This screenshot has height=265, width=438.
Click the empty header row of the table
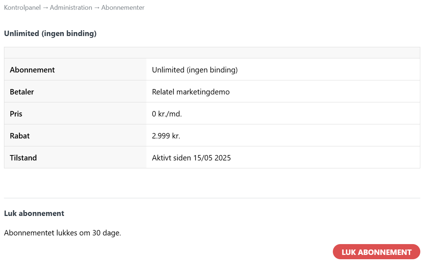coord(212,53)
